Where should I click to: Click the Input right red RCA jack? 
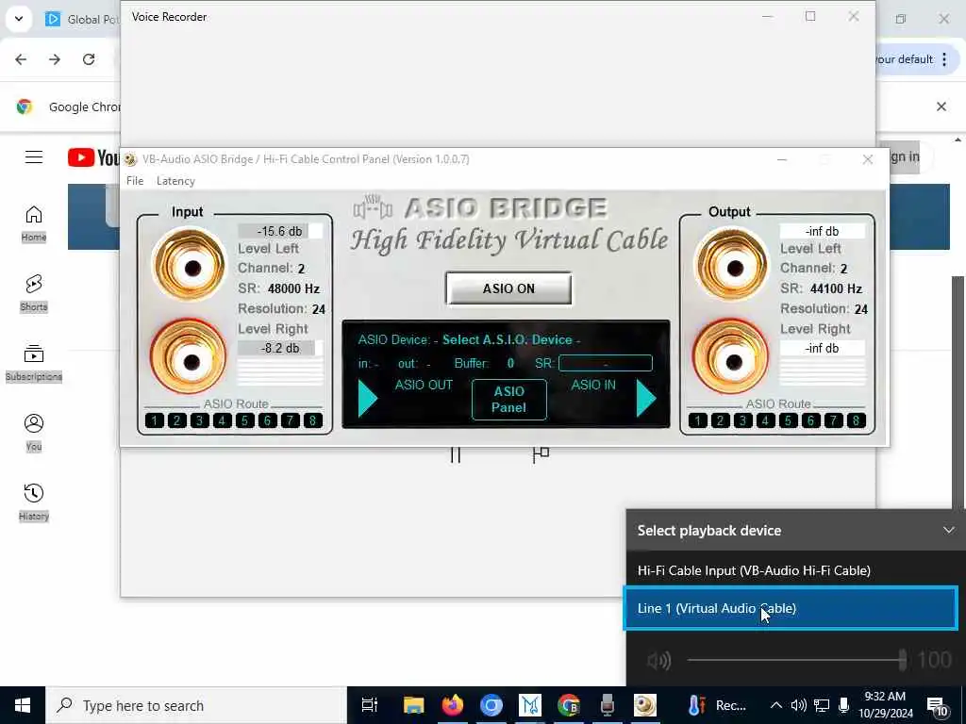pyautogui.click(x=189, y=357)
